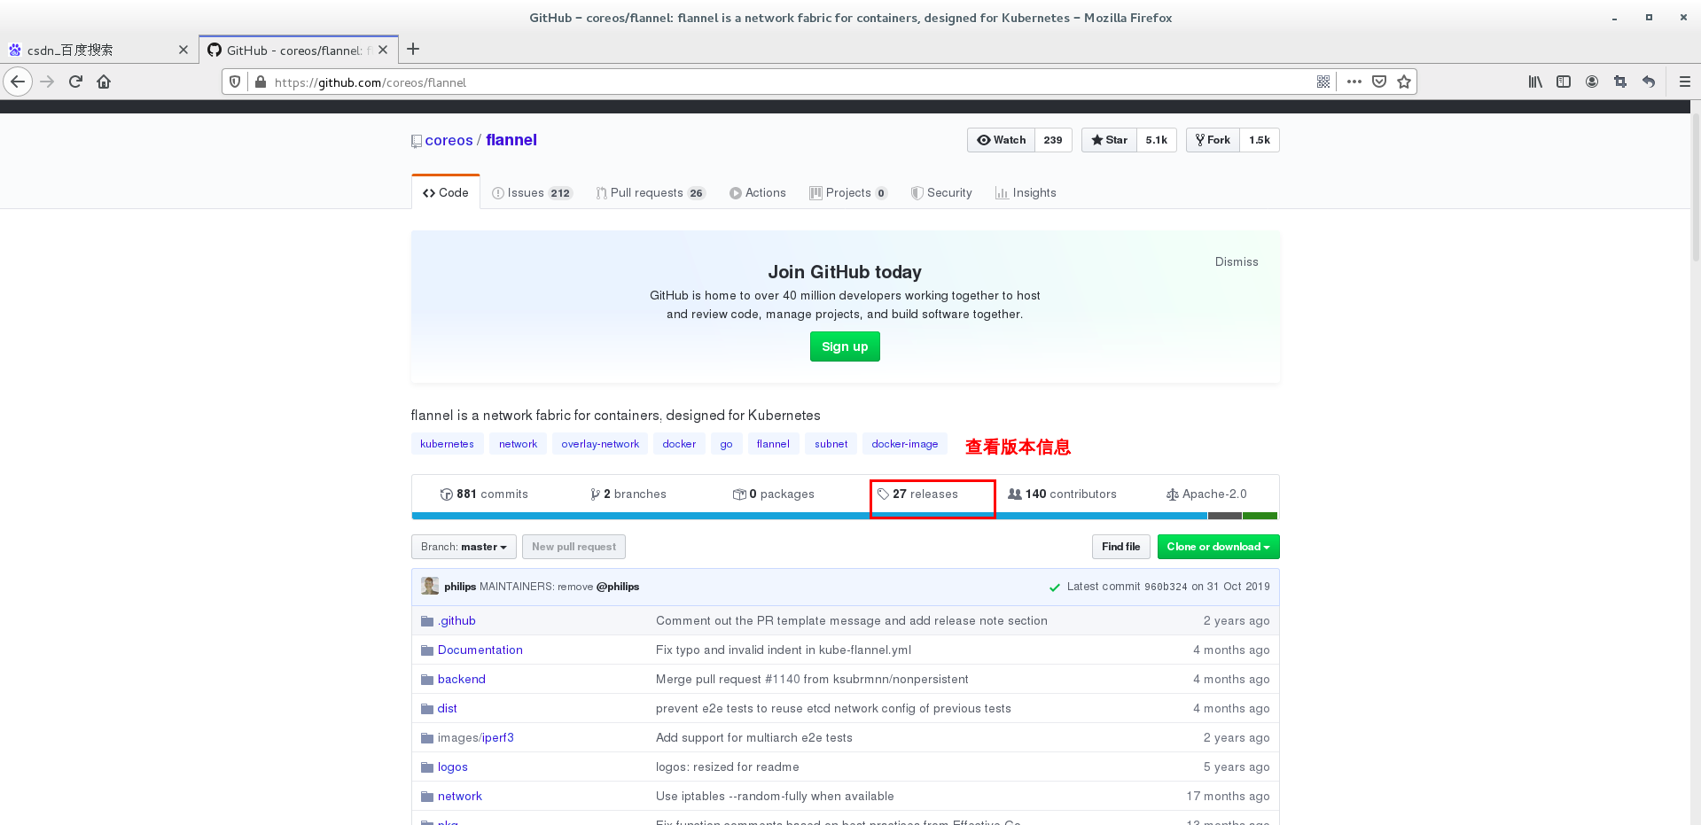The width and height of the screenshot is (1701, 825).
Task: Open the Documentation folder
Action: (480, 650)
